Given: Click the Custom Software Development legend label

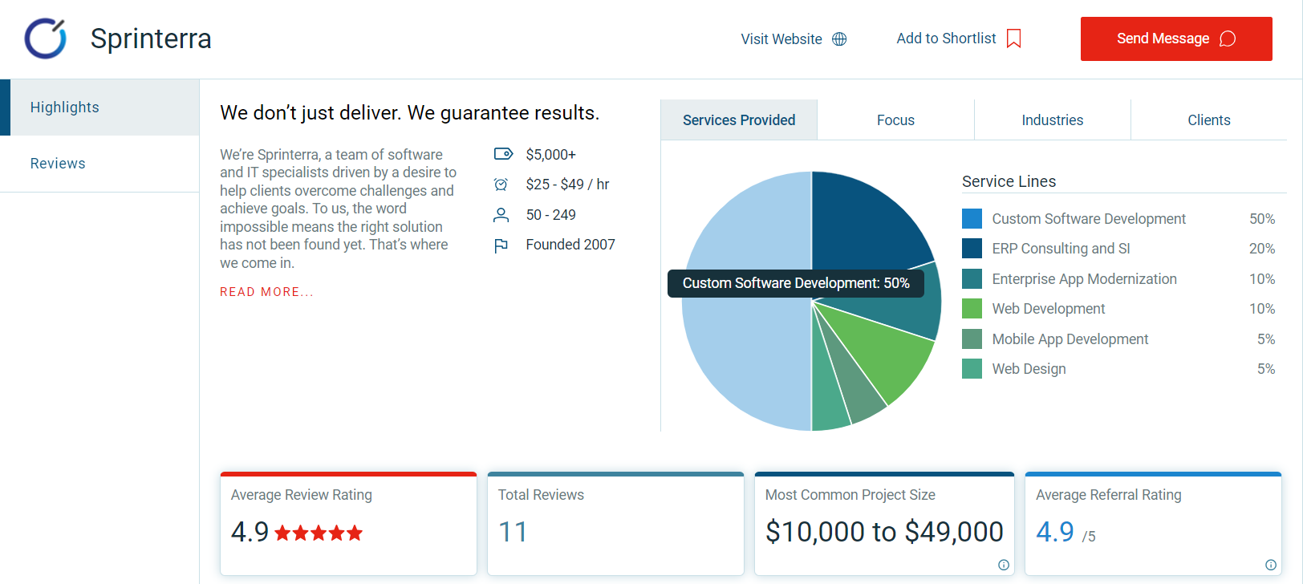Looking at the screenshot, I should [1089, 219].
